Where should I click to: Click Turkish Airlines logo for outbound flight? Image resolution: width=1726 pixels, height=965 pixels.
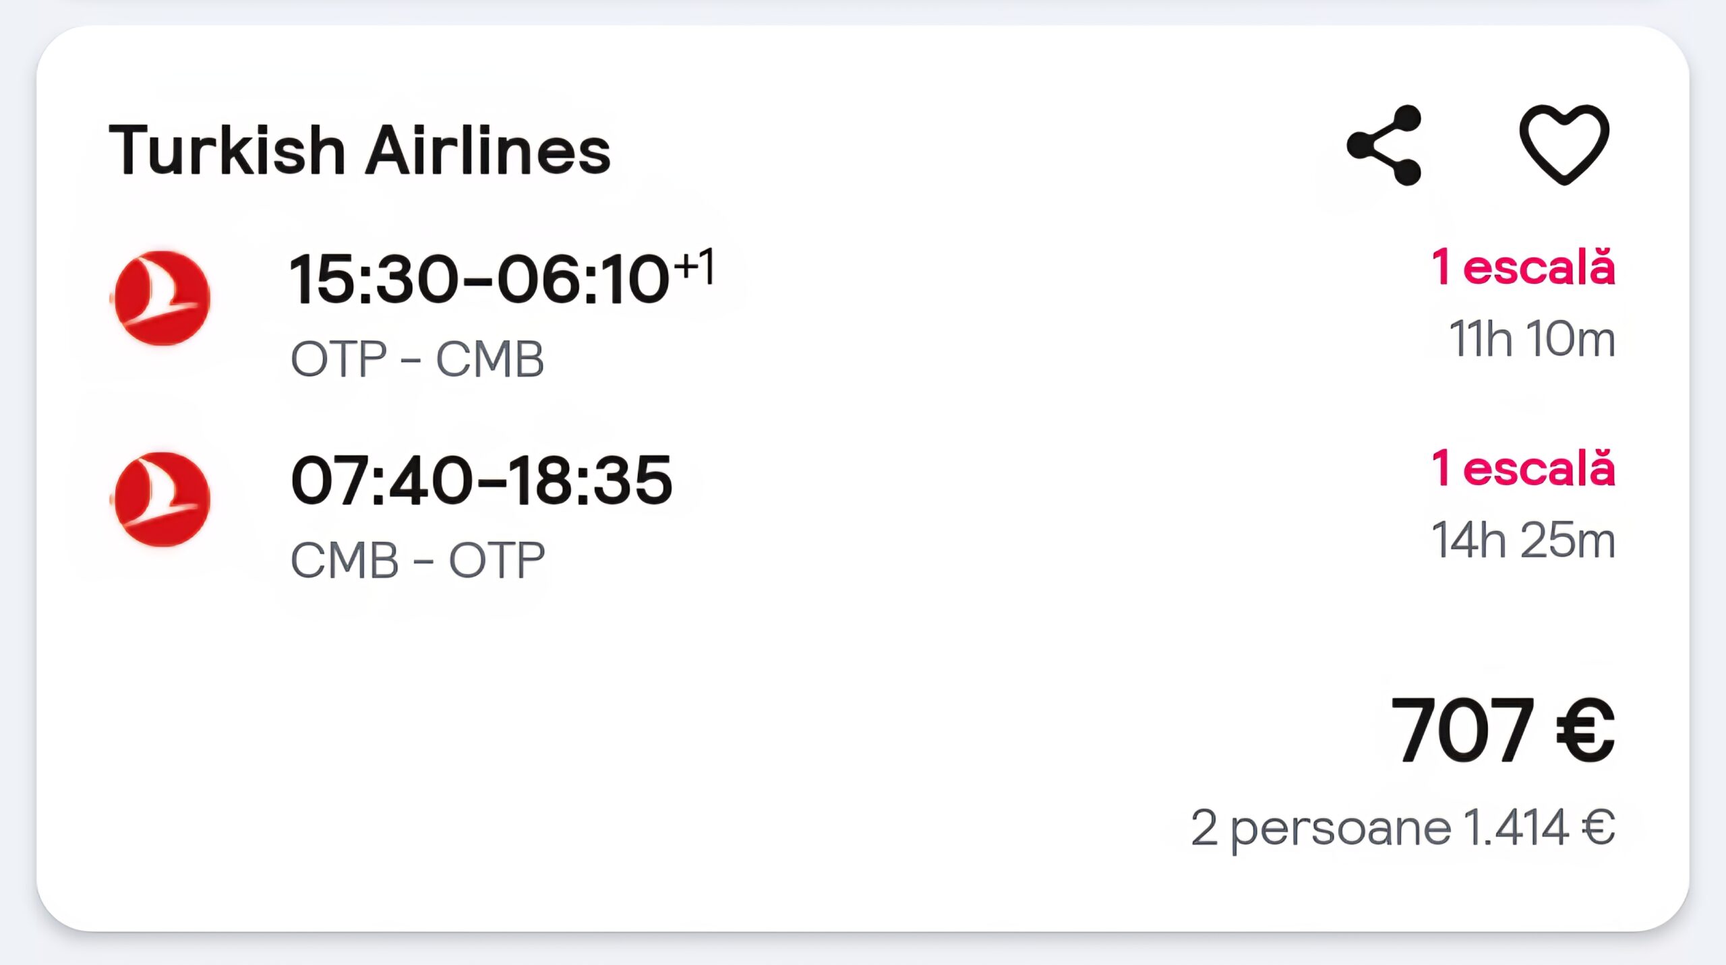[x=162, y=298]
